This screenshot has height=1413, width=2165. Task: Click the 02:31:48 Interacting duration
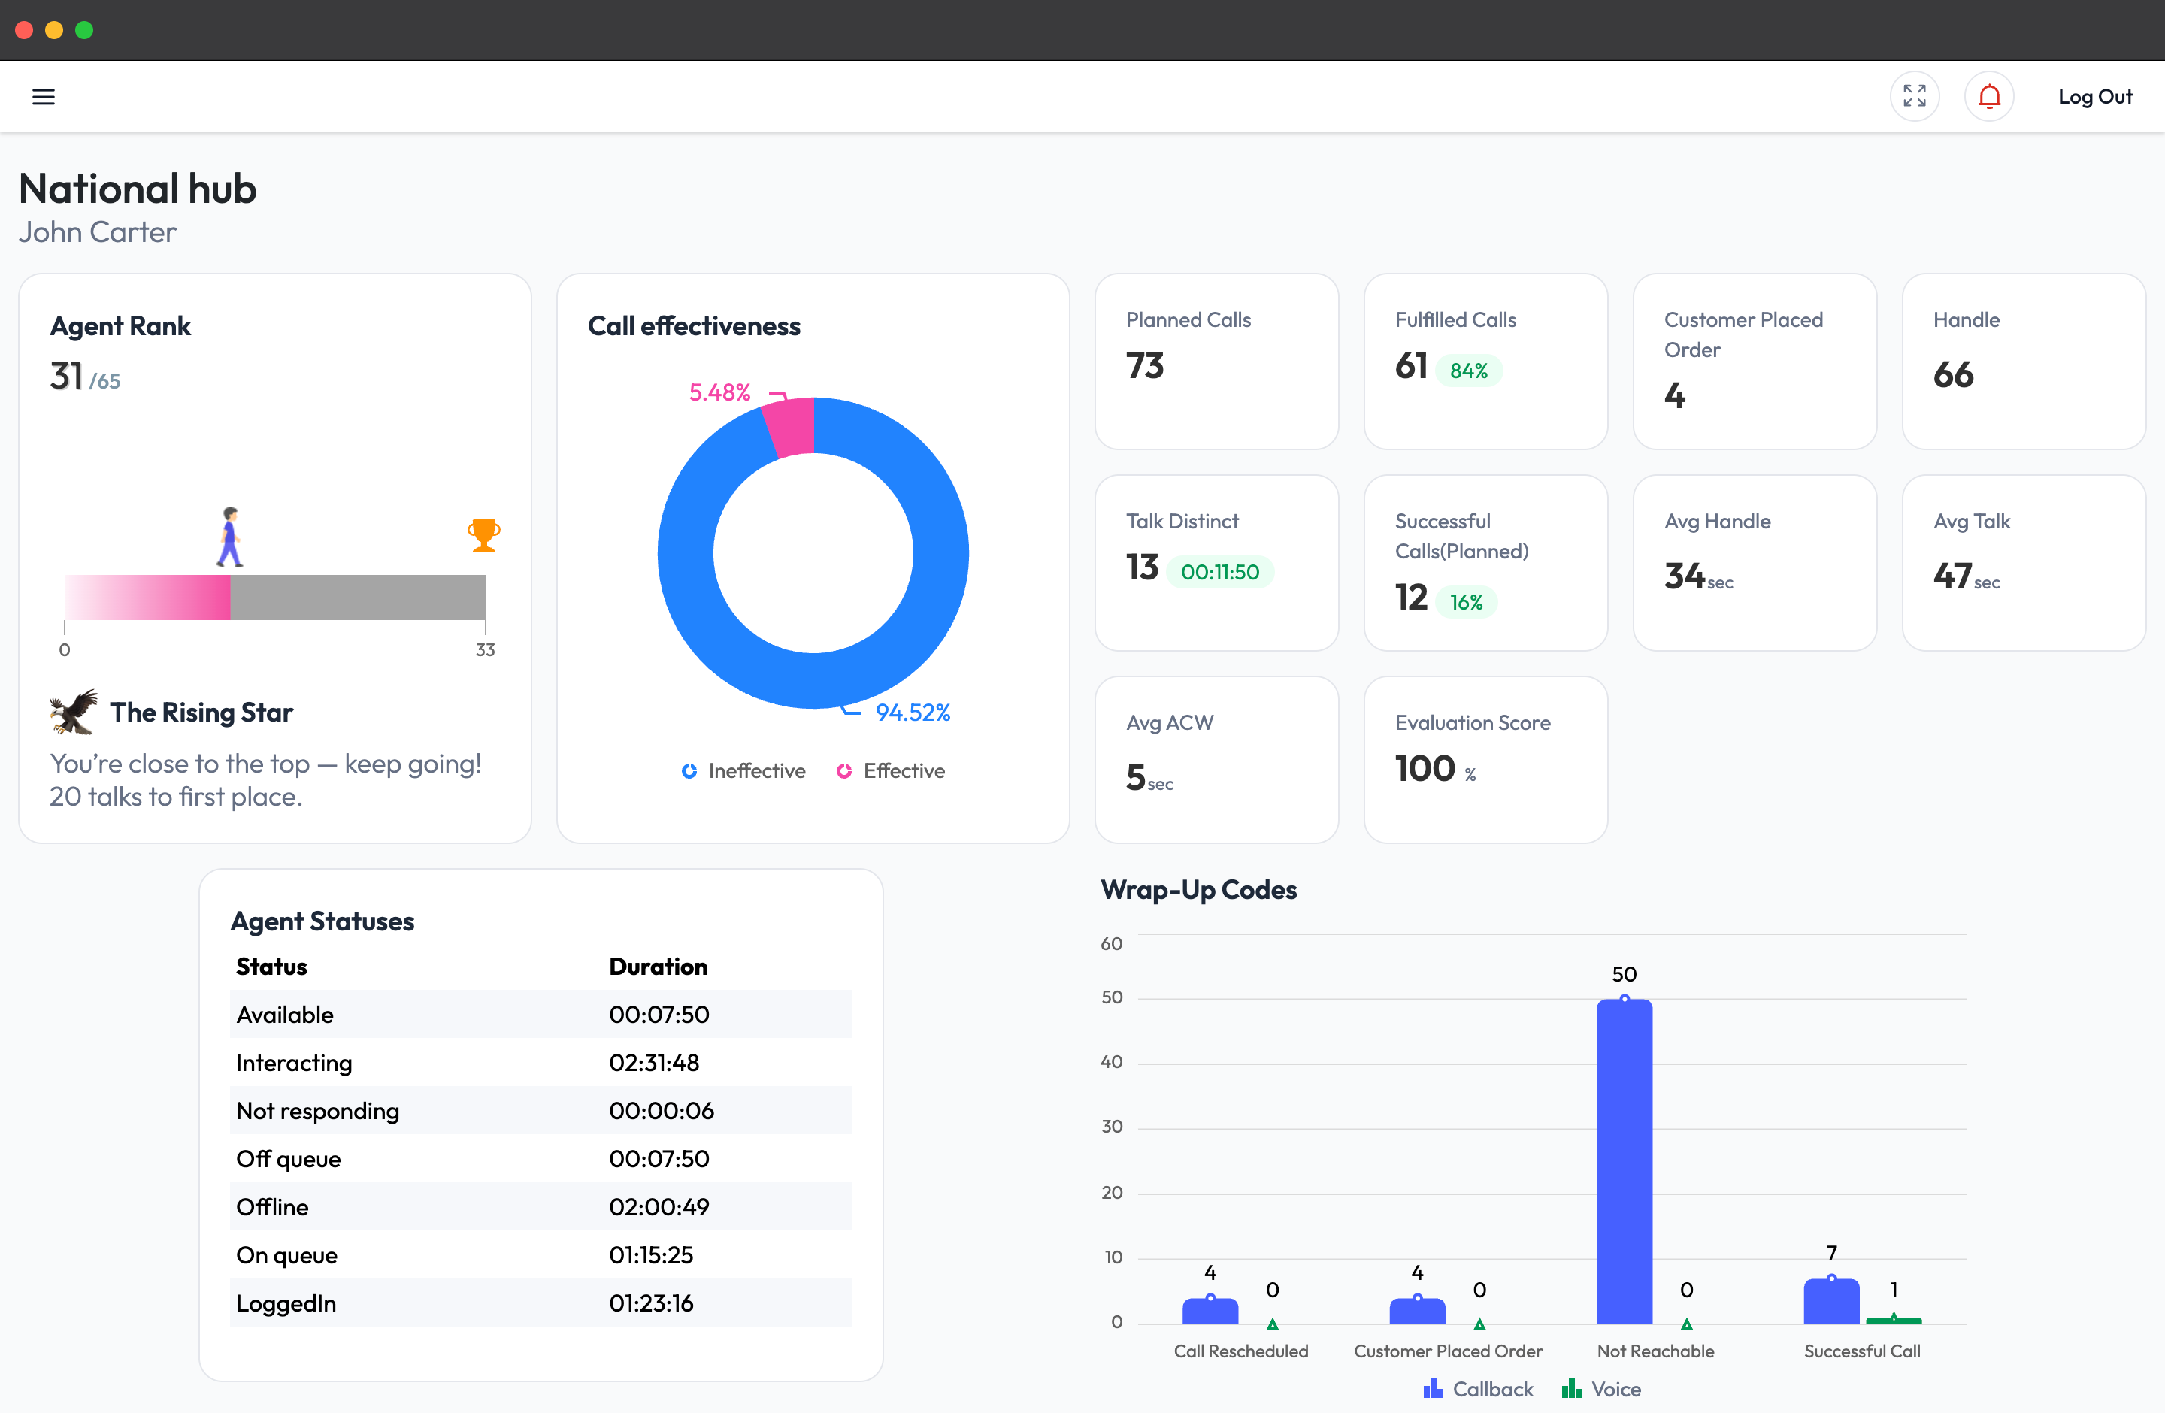tap(654, 1063)
